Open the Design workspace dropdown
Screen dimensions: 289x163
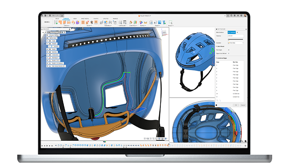click(x=47, y=22)
